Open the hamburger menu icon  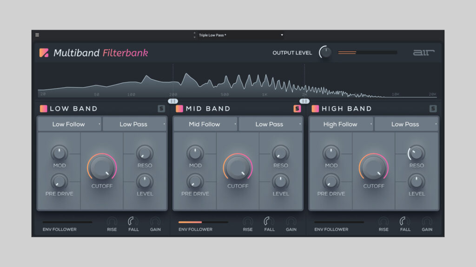click(37, 35)
